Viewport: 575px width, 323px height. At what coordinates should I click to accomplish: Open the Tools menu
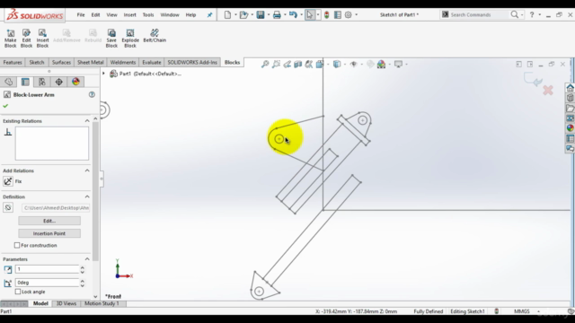coord(148,15)
